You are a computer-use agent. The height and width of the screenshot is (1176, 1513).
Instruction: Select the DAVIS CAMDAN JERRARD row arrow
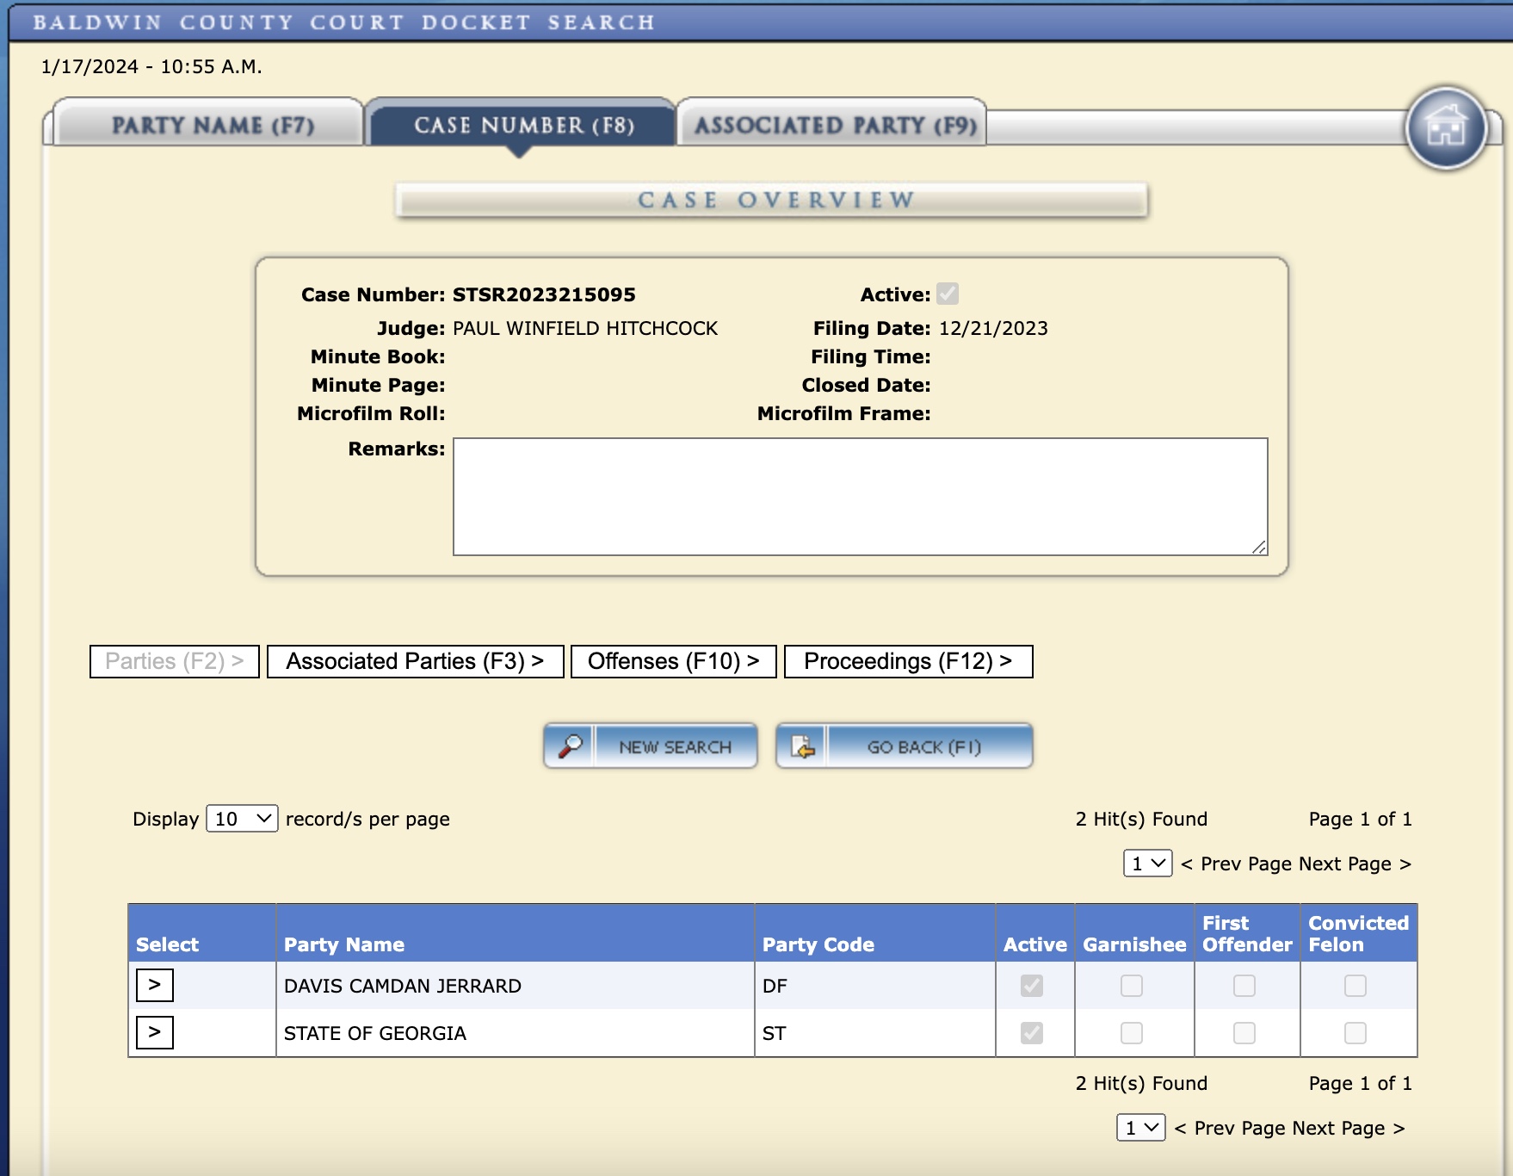[155, 985]
